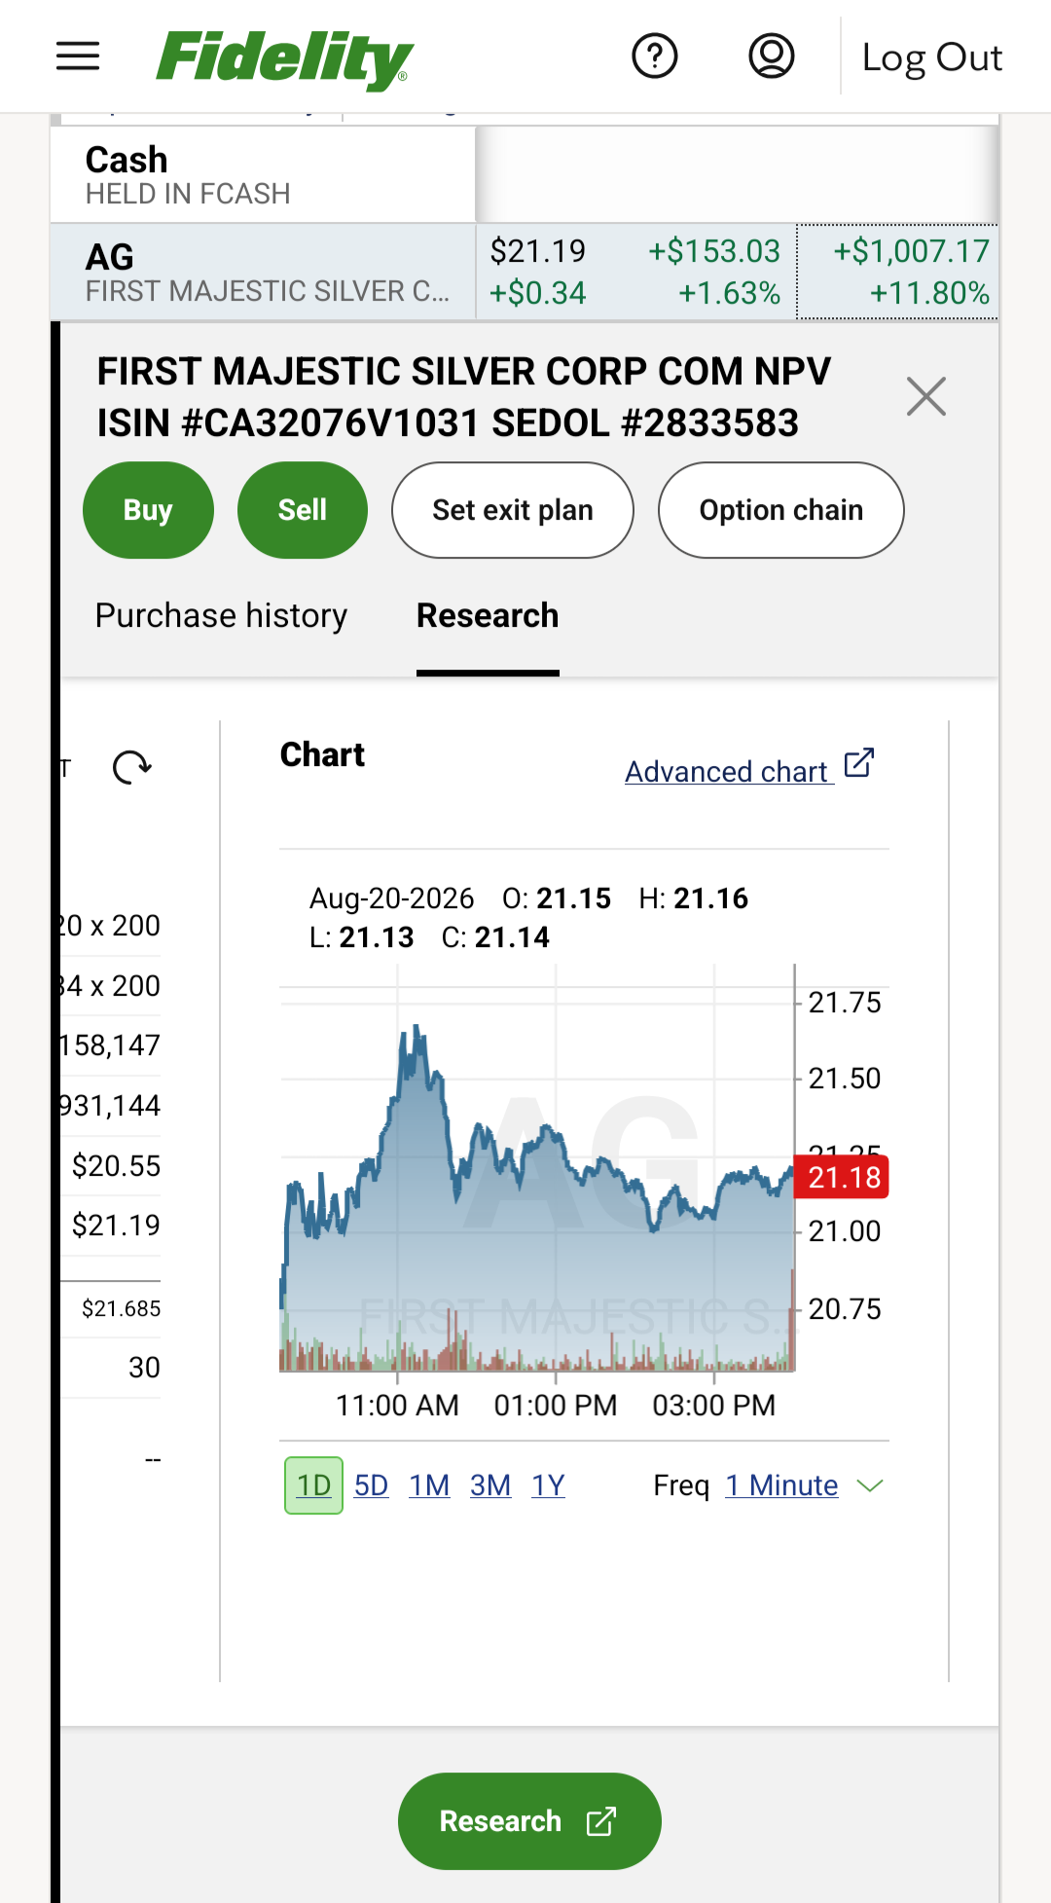Click the 03:00 PM axis label
The image size is (1051, 1903).
click(x=714, y=1406)
